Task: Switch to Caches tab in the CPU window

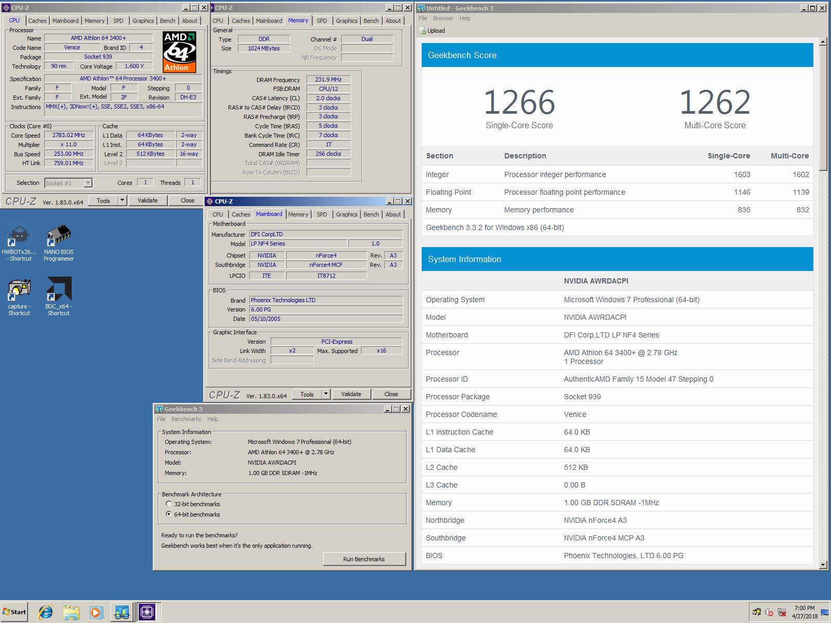Action: (x=37, y=21)
